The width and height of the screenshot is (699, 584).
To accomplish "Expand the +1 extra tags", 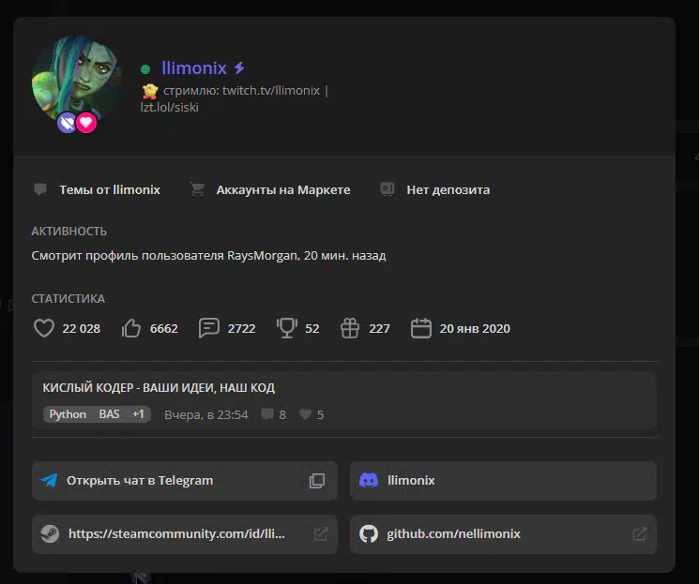I will tap(138, 414).
